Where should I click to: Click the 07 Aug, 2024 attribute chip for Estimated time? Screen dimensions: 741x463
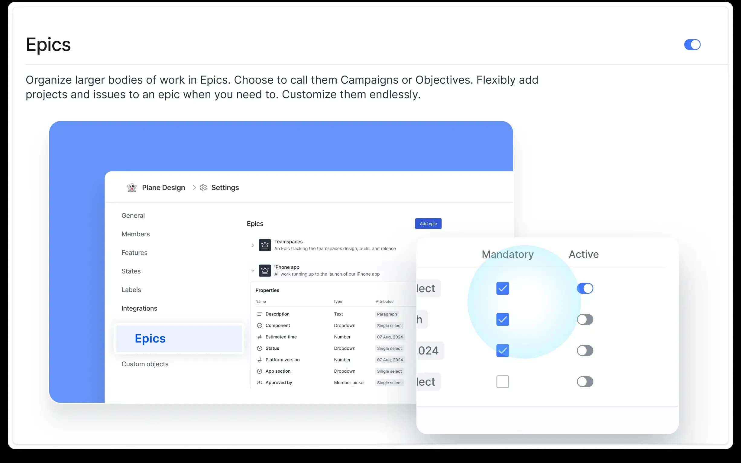pyautogui.click(x=390, y=337)
